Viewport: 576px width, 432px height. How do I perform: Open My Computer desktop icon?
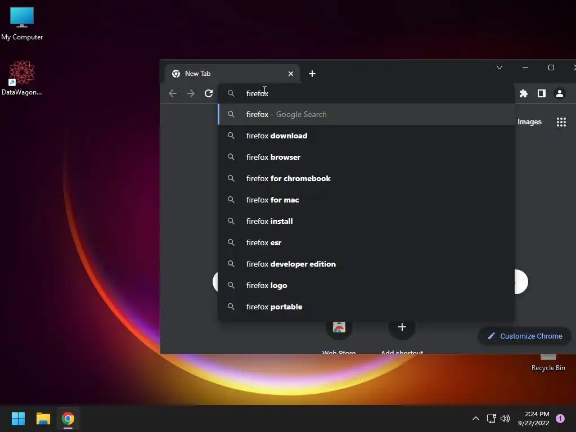tap(22, 22)
